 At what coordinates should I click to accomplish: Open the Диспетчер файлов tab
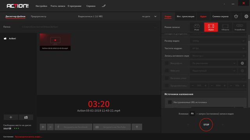tap(15, 16)
